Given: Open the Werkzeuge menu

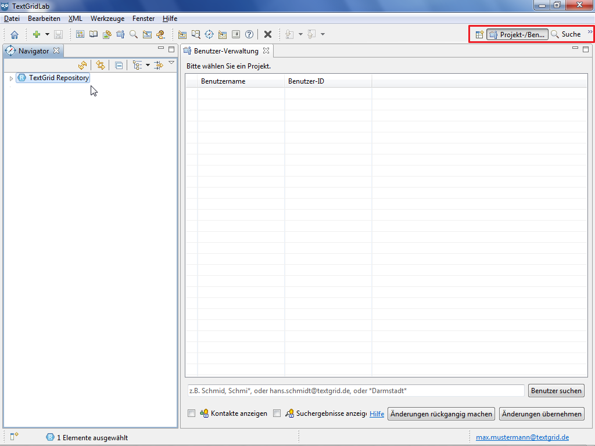Looking at the screenshot, I should [107, 19].
